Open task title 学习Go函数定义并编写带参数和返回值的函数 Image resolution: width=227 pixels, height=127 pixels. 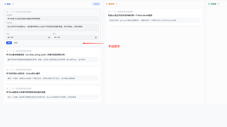click(26, 92)
